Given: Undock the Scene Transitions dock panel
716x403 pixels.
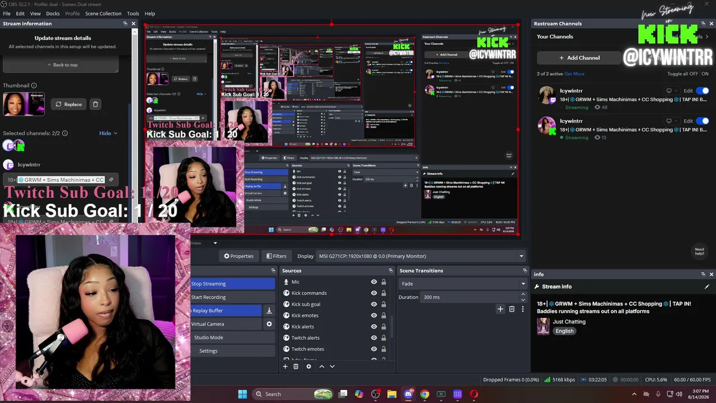Looking at the screenshot, I should [525, 271].
